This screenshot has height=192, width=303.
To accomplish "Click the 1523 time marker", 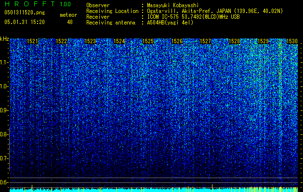I will pos(90,41).
